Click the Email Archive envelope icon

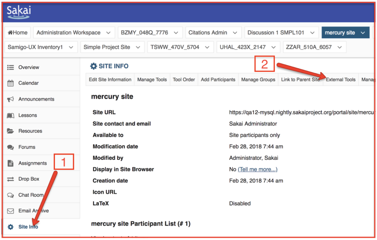point(11,211)
